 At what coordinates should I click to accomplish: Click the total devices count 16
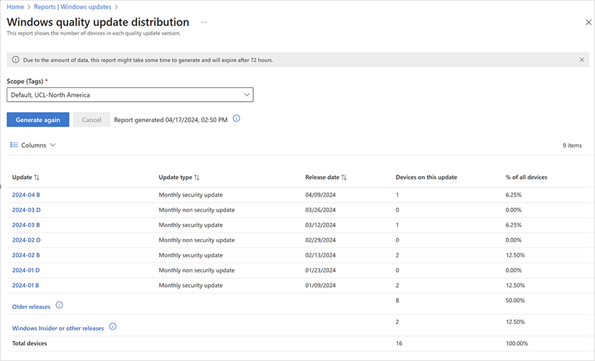click(x=399, y=343)
